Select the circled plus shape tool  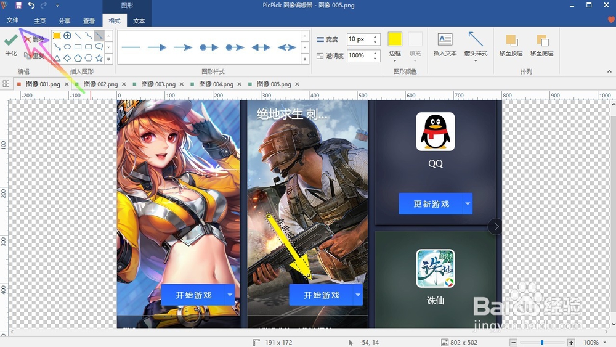[67, 36]
